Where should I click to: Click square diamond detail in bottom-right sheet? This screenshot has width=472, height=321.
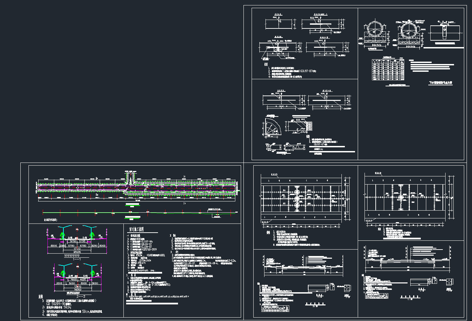point(449,281)
